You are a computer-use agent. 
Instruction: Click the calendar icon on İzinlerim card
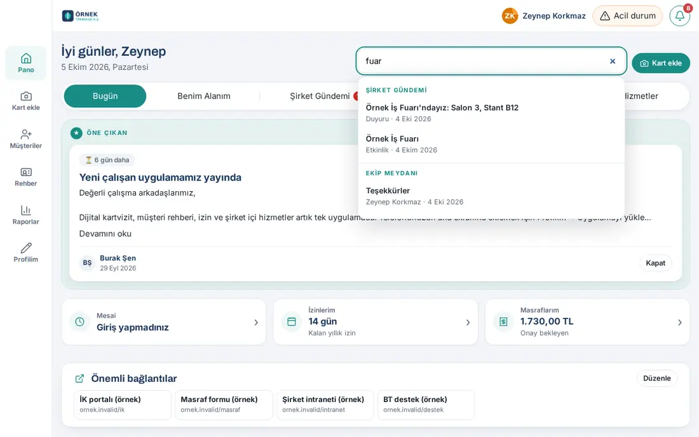pos(292,321)
